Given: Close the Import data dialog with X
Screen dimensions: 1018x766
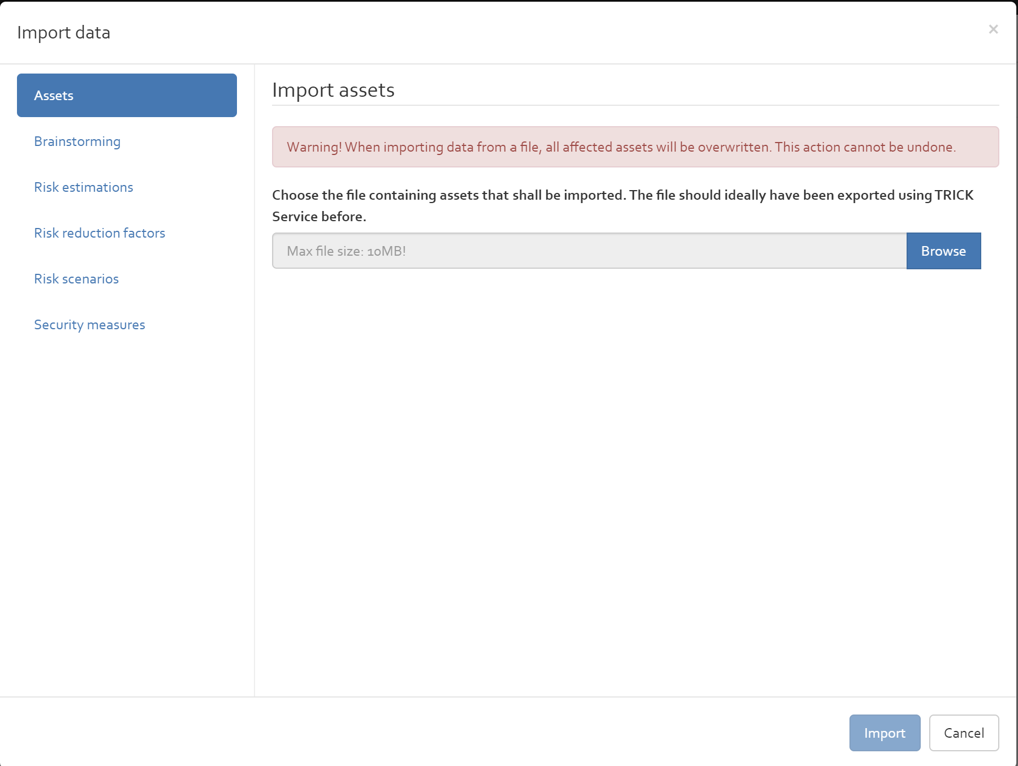Looking at the screenshot, I should [993, 29].
